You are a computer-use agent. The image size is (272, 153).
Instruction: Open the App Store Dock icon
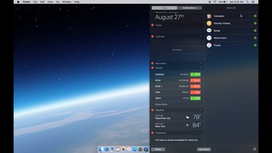coord(135,149)
